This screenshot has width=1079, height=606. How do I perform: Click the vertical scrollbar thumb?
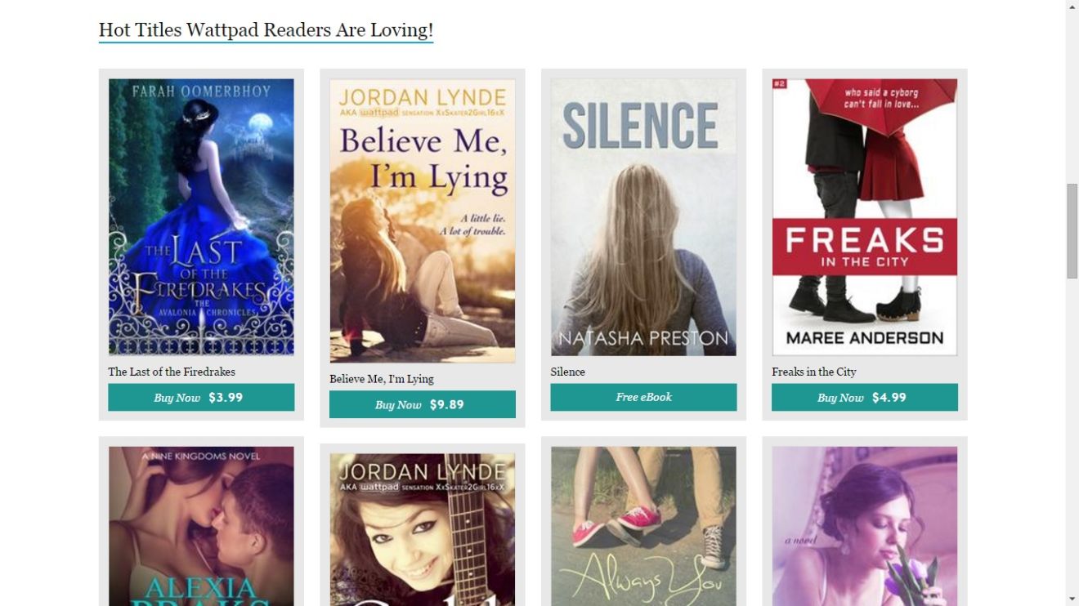[x=1072, y=231]
